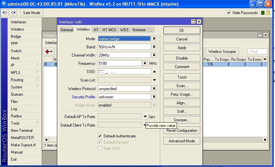Expand the Scan List field arrow

tap(154, 80)
